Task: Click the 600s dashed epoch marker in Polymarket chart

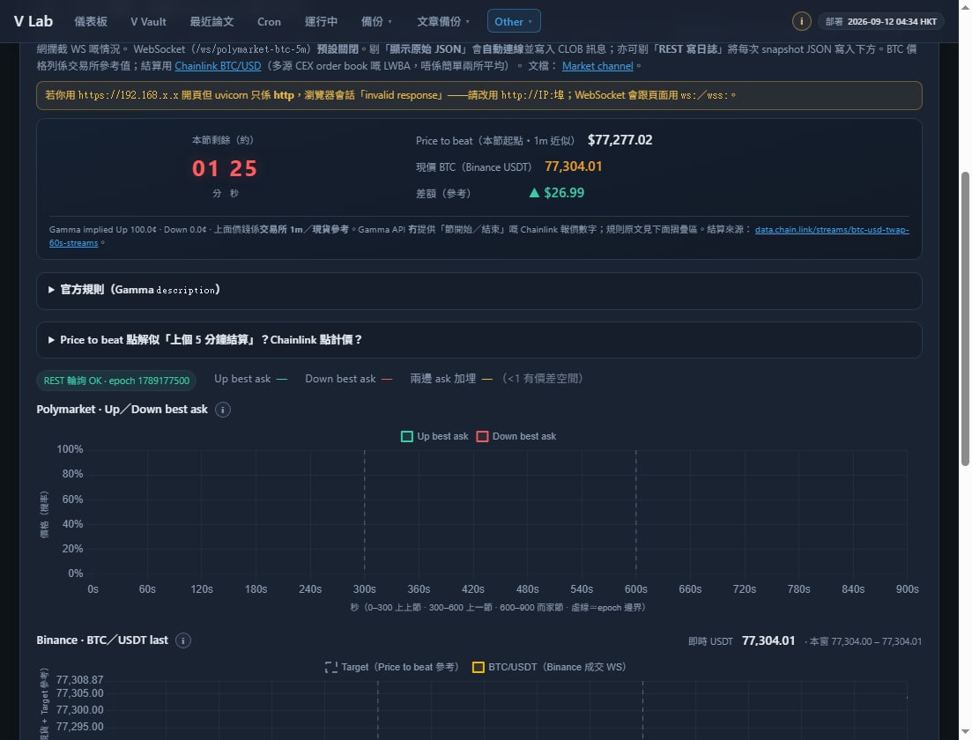Action: point(636,512)
